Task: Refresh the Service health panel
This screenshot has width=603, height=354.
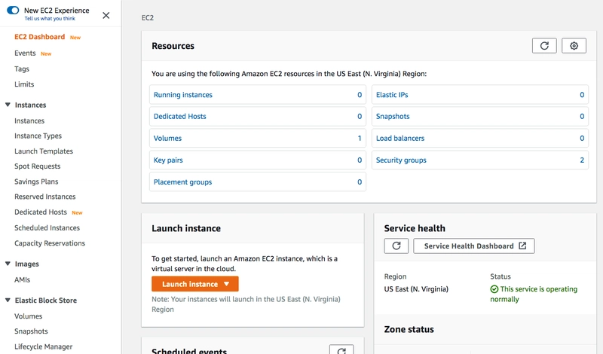Action: [x=396, y=246]
